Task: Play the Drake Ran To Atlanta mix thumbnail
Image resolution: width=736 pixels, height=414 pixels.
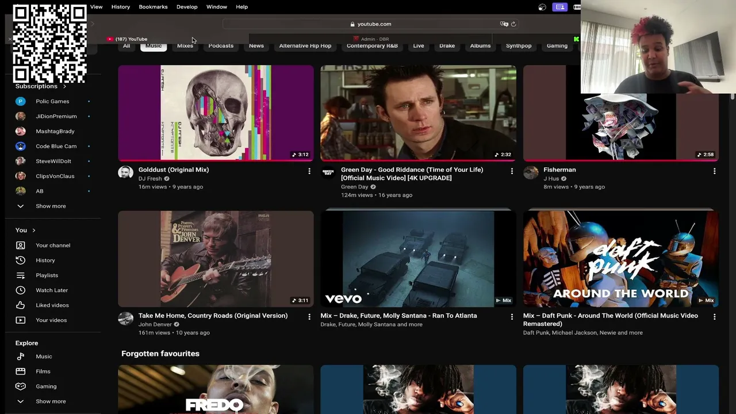Action: [418, 259]
